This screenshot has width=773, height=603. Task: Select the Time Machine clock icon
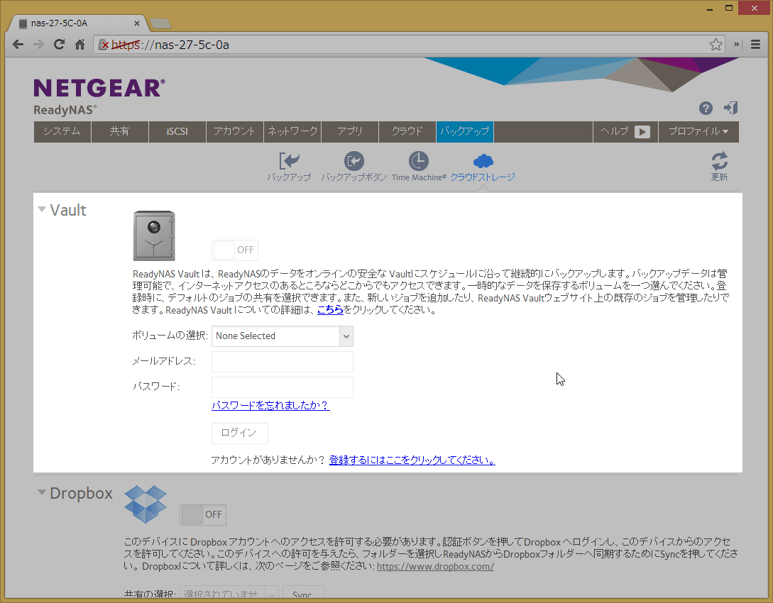pyautogui.click(x=419, y=162)
